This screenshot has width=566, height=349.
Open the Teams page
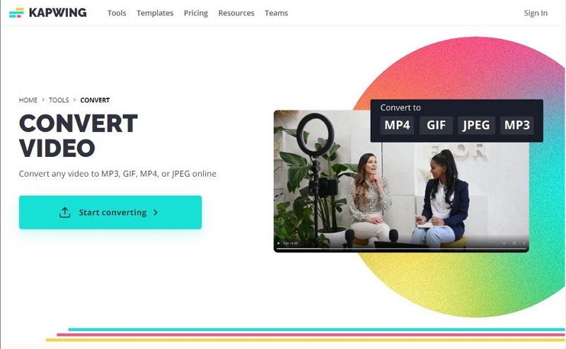coord(276,13)
